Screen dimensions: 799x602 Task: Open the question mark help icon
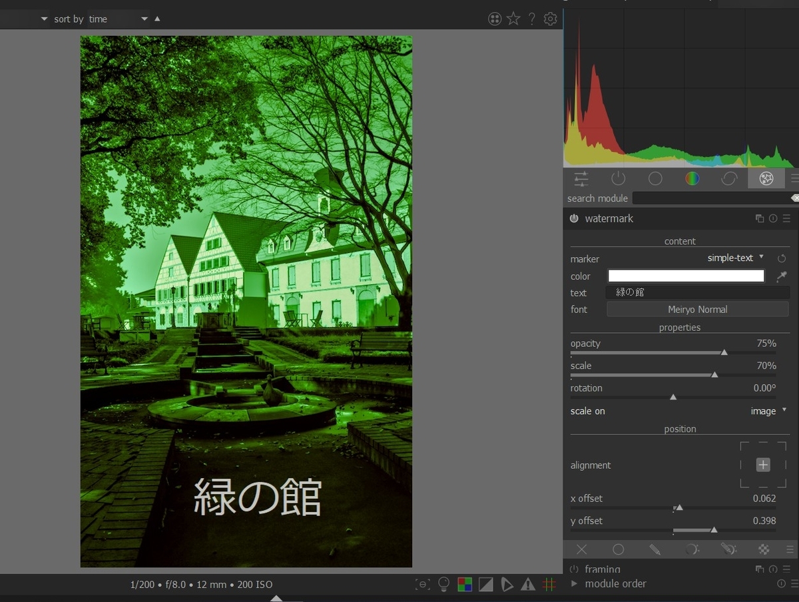(x=531, y=19)
